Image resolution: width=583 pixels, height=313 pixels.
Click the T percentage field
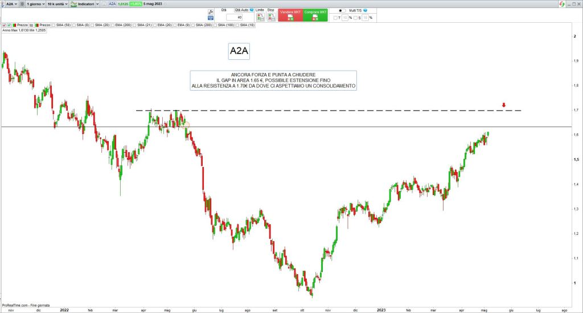click(x=344, y=18)
